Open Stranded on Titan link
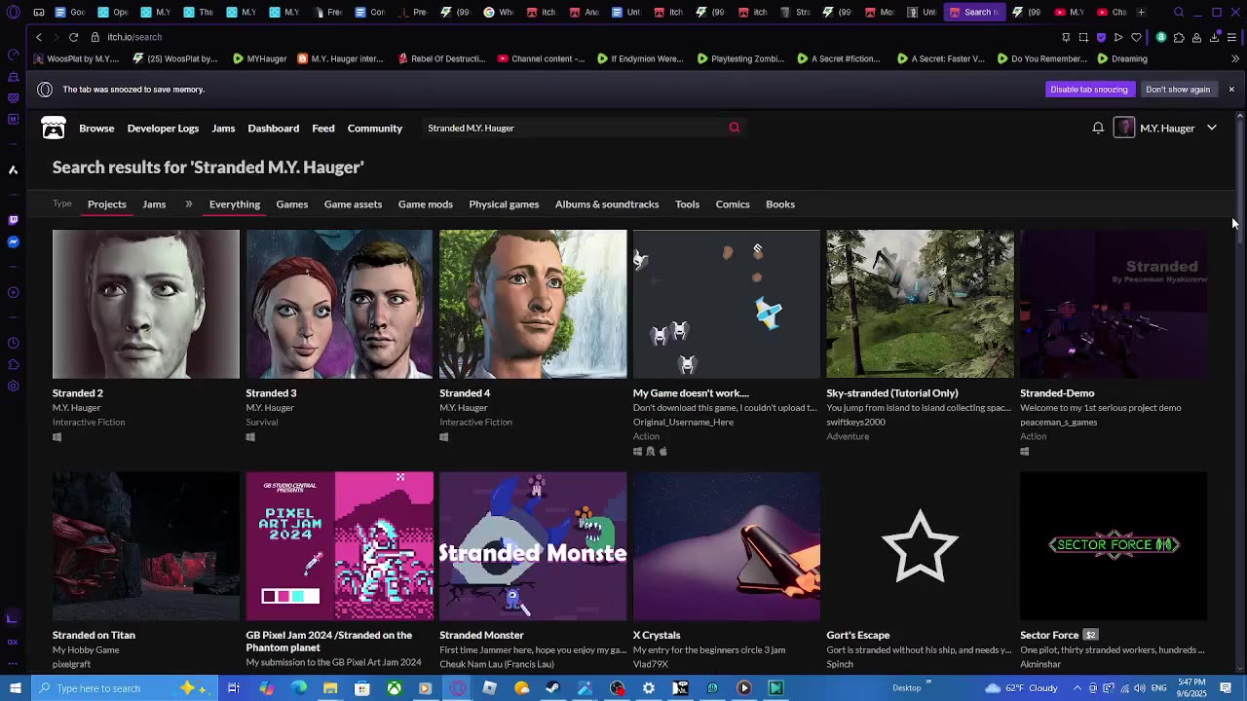This screenshot has height=701, width=1247. click(94, 635)
